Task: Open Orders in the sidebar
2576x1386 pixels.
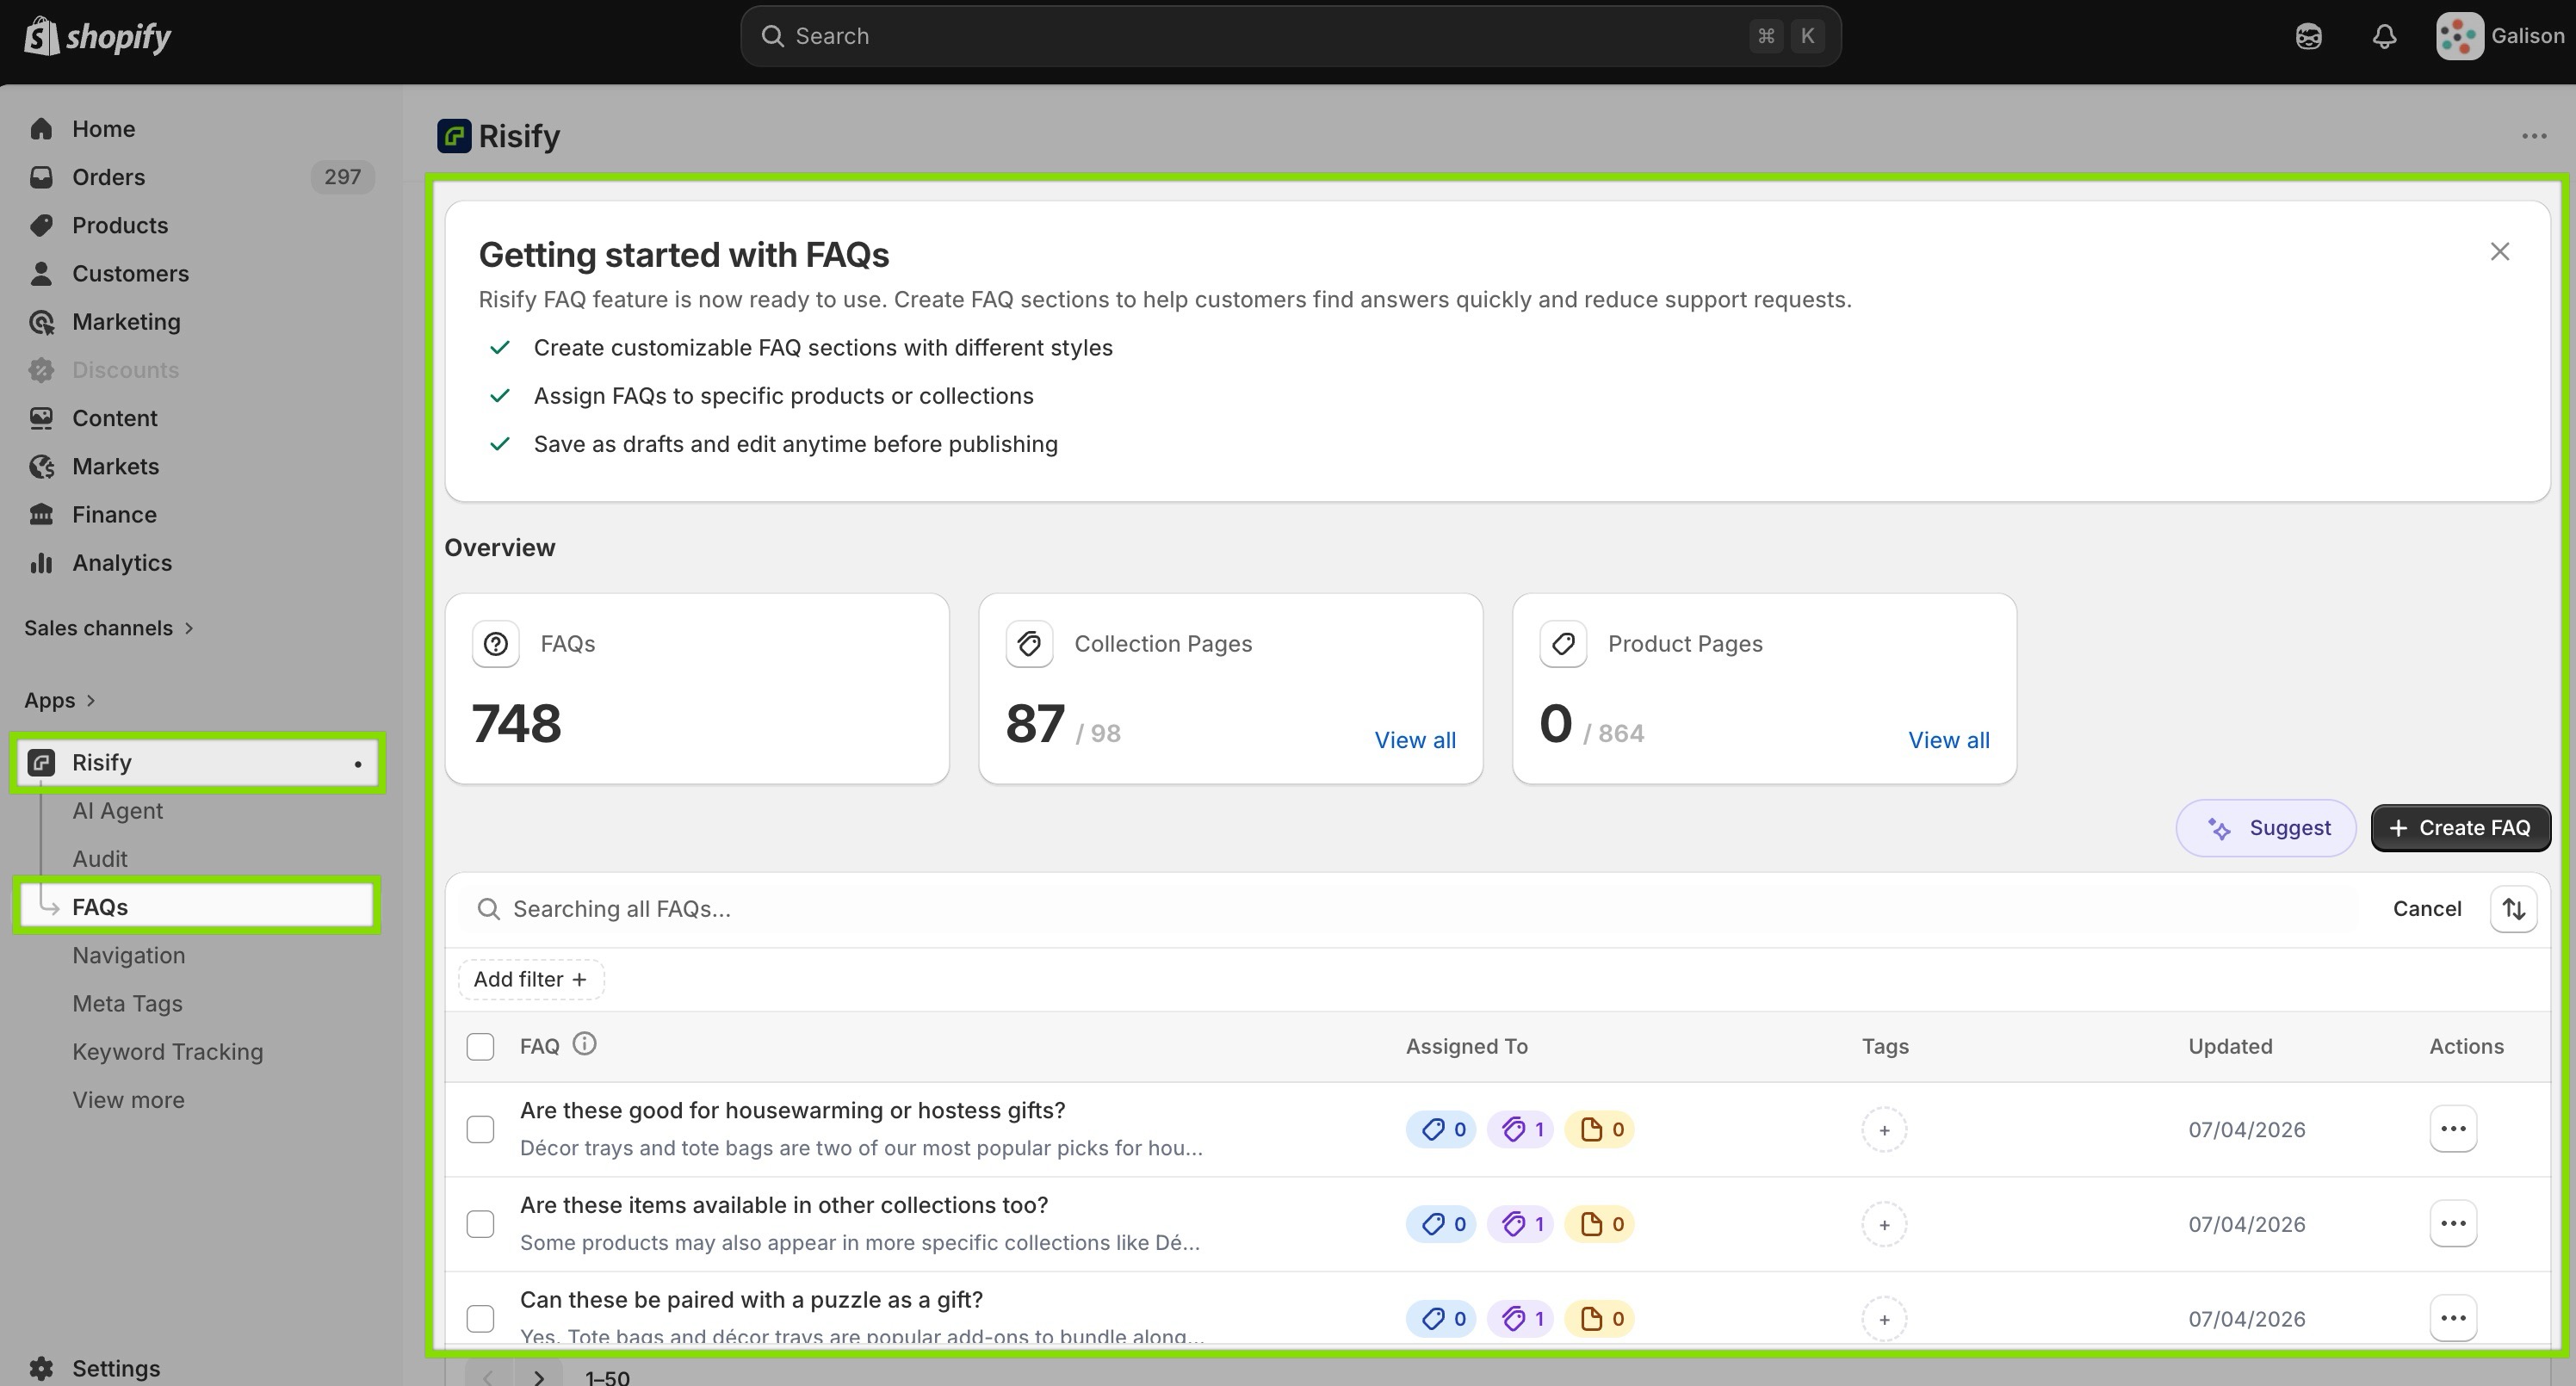Action: pyautogui.click(x=108, y=177)
